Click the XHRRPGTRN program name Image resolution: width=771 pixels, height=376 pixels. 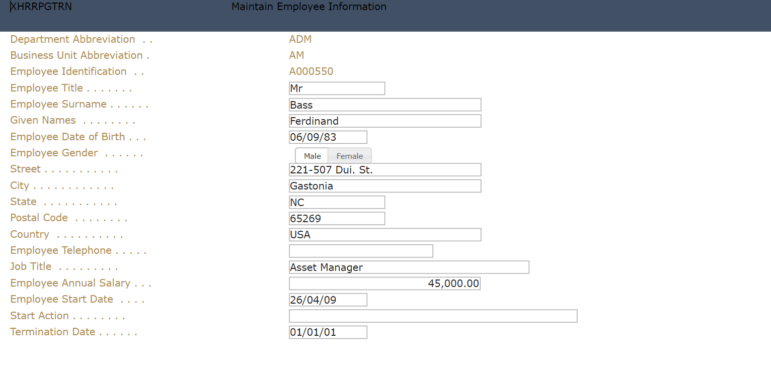coord(41,7)
